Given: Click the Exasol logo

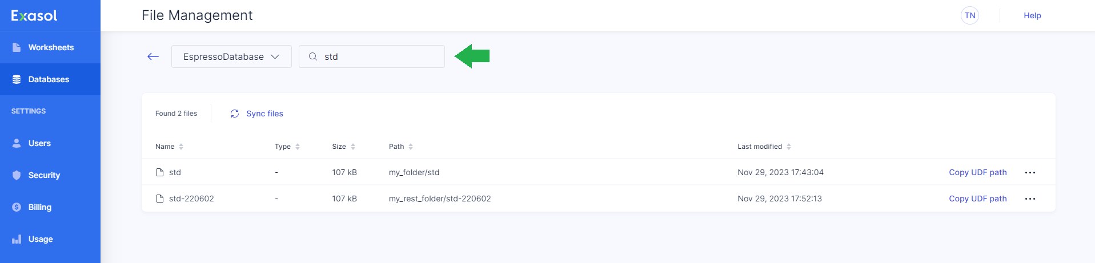Looking at the screenshot, I should pyautogui.click(x=34, y=15).
